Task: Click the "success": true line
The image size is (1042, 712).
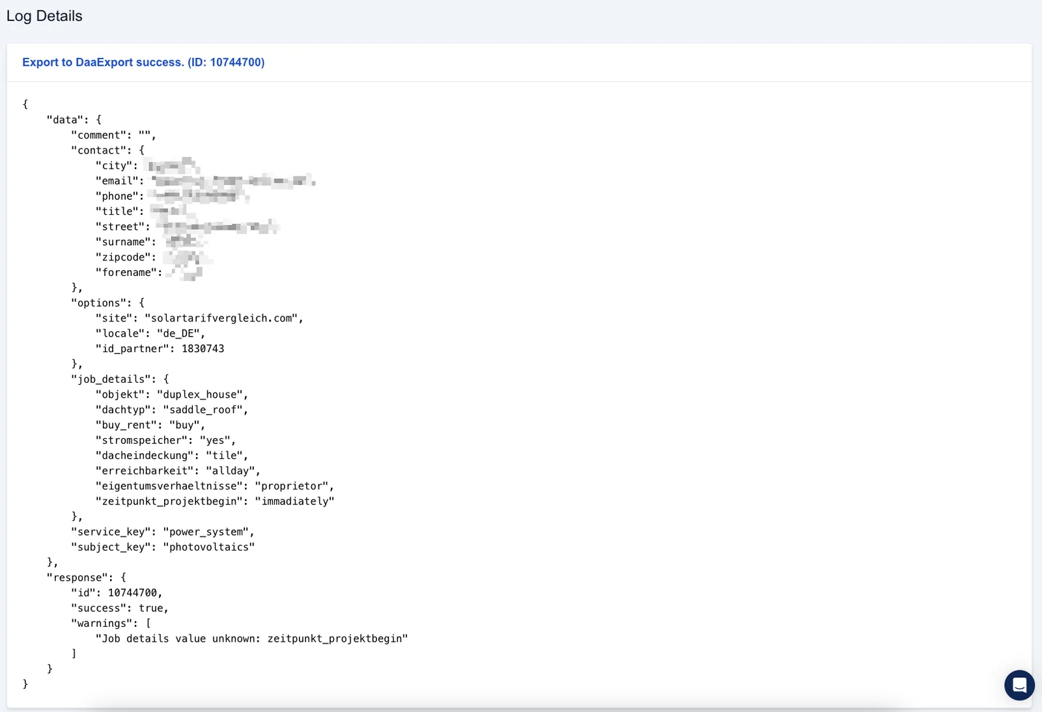Action: (x=120, y=609)
